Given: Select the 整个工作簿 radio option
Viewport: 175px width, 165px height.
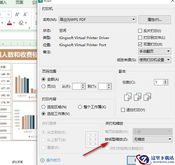Looking at the screenshot, I should (80, 107).
